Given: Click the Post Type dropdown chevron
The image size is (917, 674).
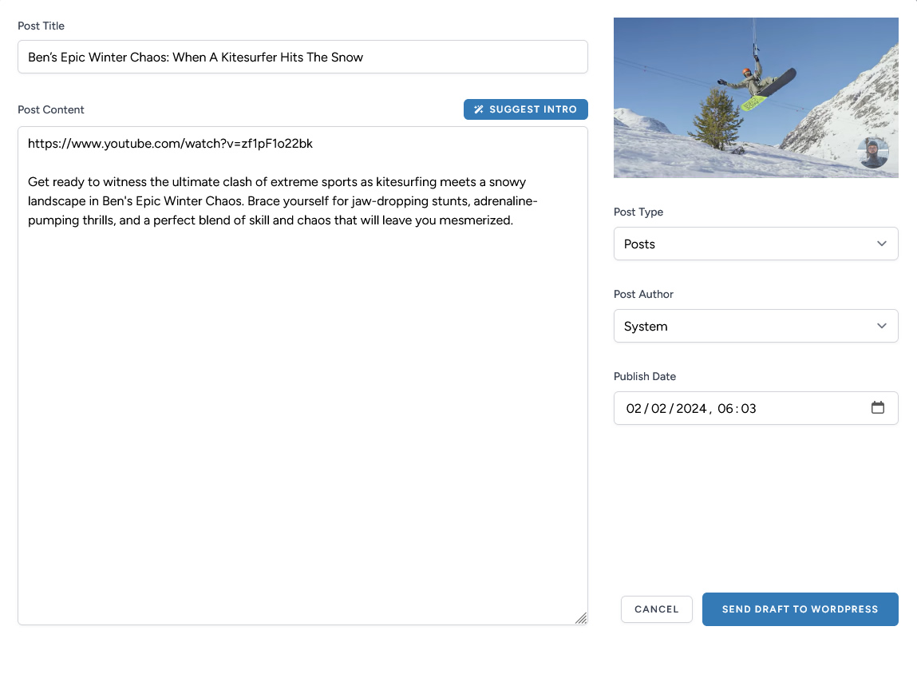Looking at the screenshot, I should coord(882,244).
